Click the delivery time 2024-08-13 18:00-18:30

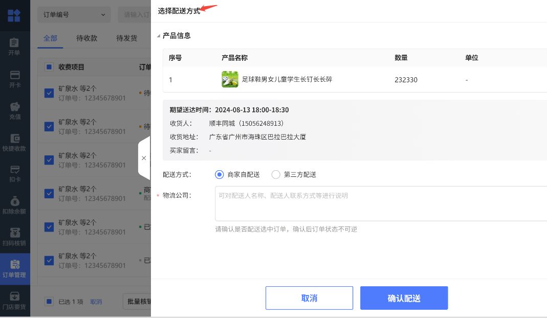coord(252,110)
